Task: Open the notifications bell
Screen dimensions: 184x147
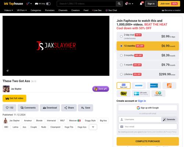Action: (141, 4)
